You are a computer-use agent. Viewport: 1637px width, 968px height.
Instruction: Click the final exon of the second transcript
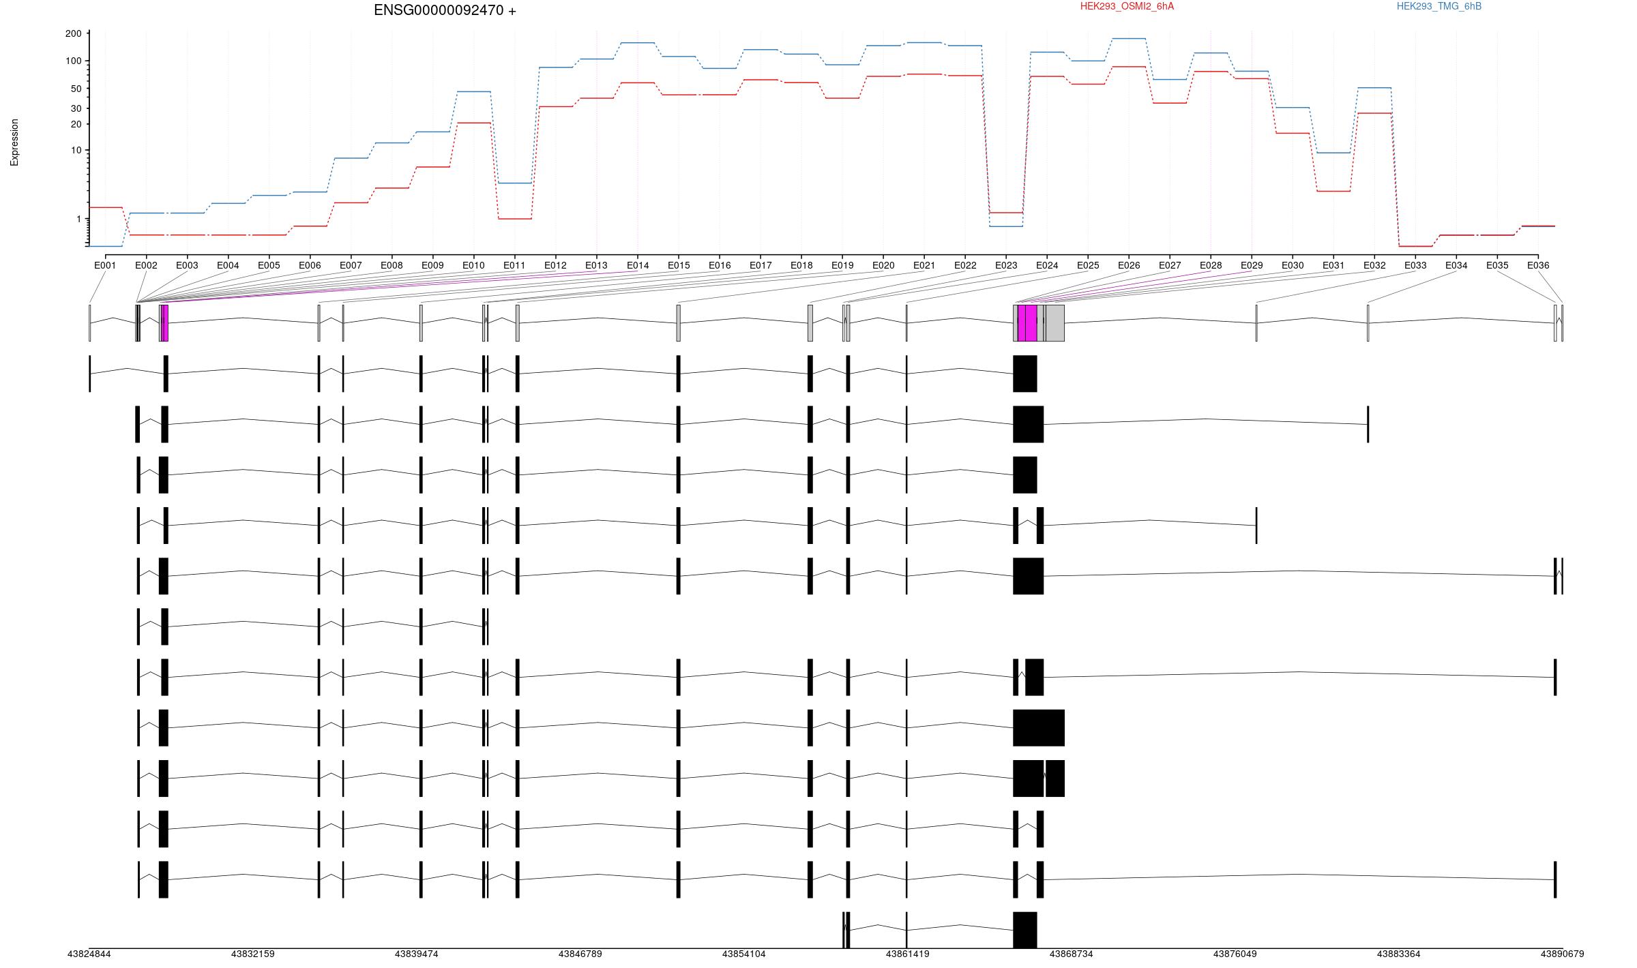tap(1368, 424)
